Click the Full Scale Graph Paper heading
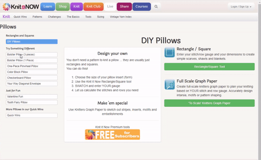The width and height of the screenshot is (261, 160). [x=197, y=81]
